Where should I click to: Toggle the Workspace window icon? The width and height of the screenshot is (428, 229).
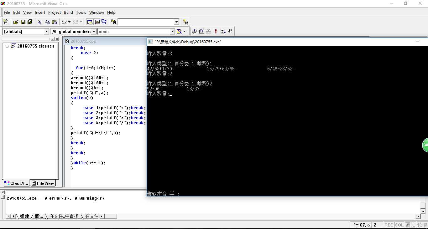pyautogui.click(x=90, y=22)
